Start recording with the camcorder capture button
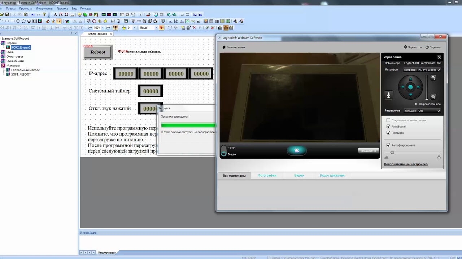The height and width of the screenshot is (259, 462). point(297,150)
